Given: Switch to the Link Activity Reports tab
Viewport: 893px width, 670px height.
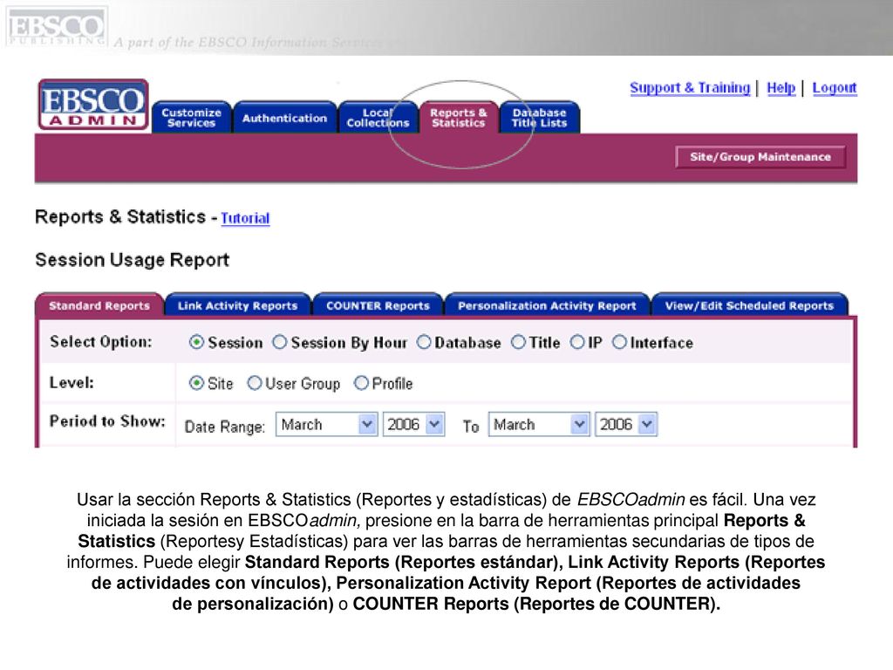Looking at the screenshot, I should [237, 305].
